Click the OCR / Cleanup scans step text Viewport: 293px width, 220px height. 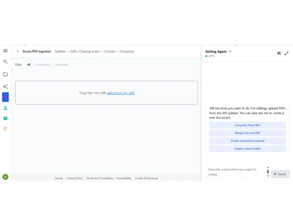[x=85, y=51]
